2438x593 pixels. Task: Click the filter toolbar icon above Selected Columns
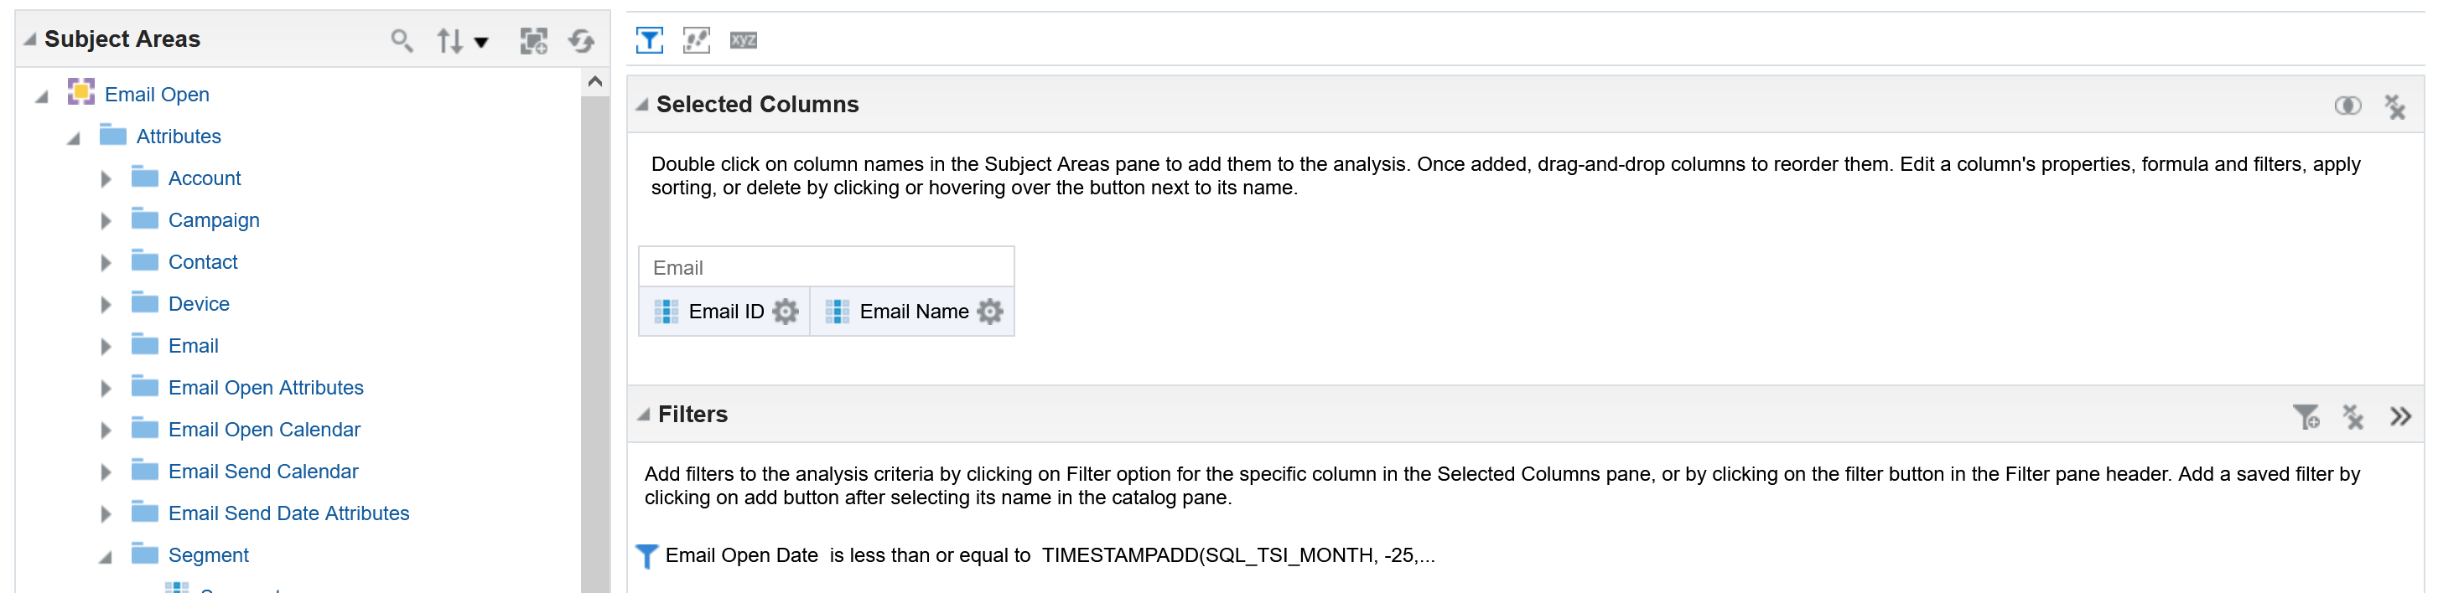click(x=649, y=39)
